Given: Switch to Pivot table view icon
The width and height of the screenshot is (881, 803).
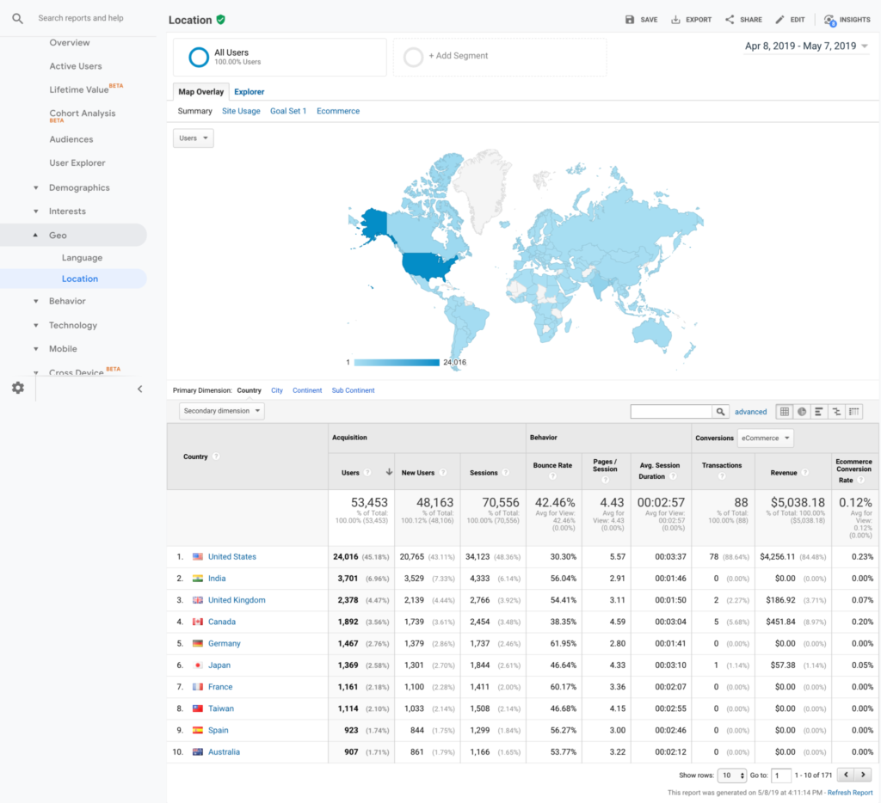Looking at the screenshot, I should pyautogui.click(x=854, y=412).
